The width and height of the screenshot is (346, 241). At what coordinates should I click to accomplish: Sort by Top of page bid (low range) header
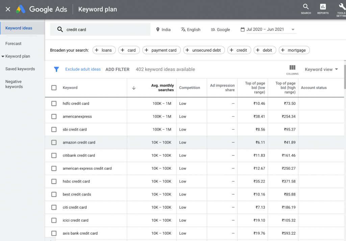(x=255, y=87)
